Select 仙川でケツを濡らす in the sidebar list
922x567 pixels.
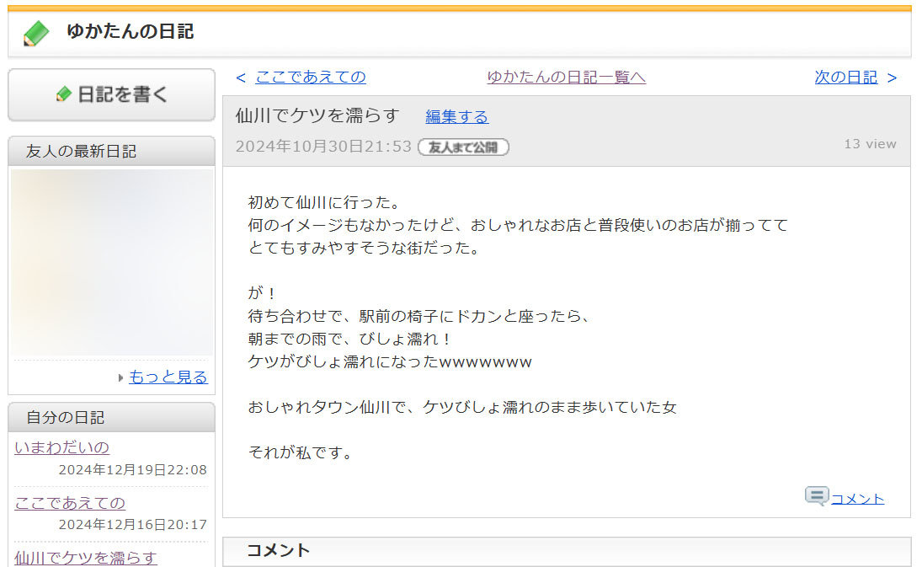86,557
